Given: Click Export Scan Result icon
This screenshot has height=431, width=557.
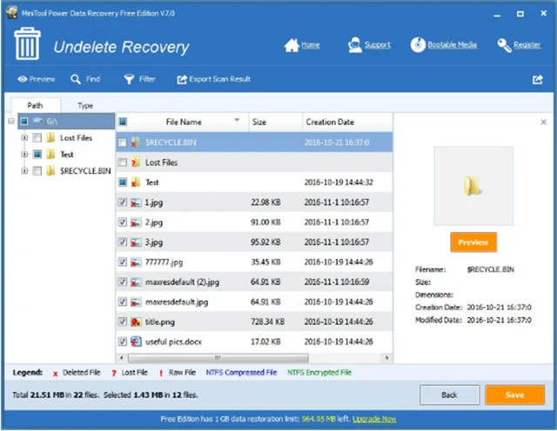Looking at the screenshot, I should tap(182, 79).
